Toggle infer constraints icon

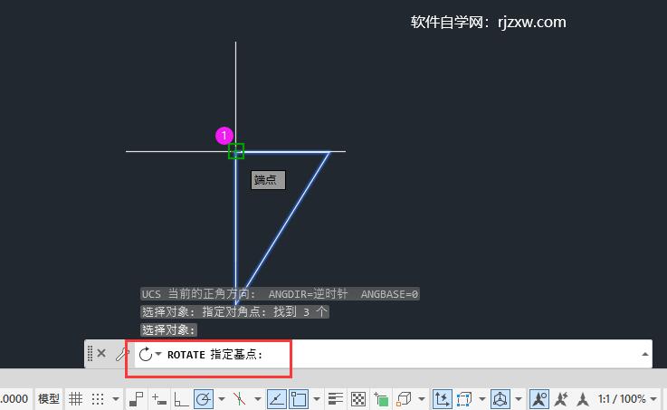click(136, 399)
